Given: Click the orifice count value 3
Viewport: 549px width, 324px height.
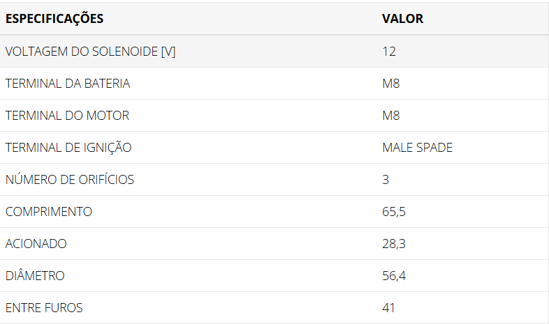Looking at the screenshot, I should tap(386, 180).
